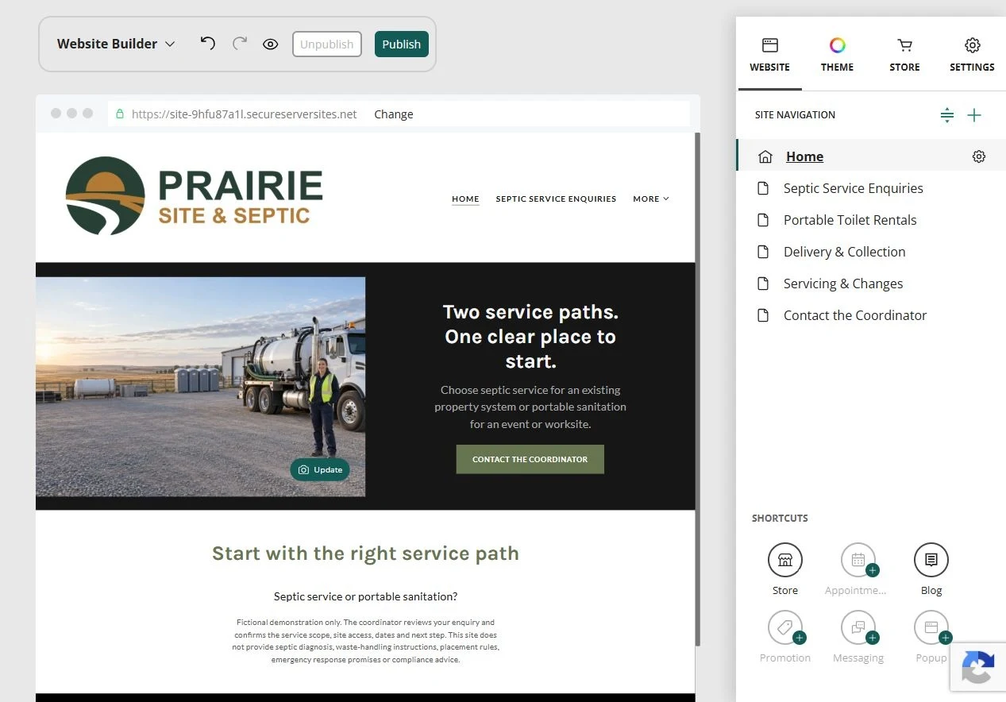Add the Popup shortcut

[x=931, y=627]
